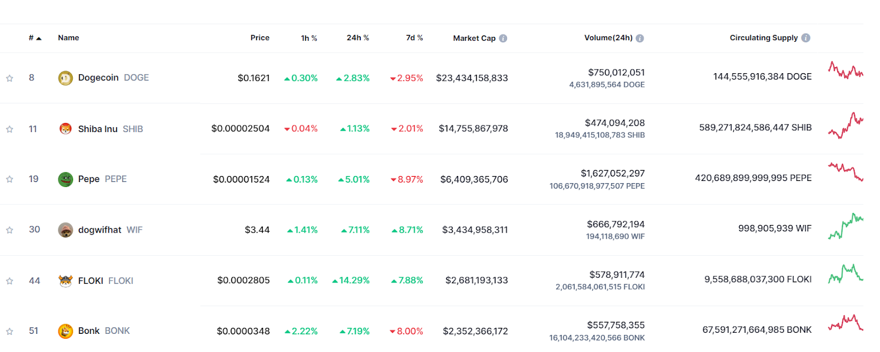The image size is (880, 352).
Task: Click Bonk price $0.0000348
Action: pyautogui.click(x=243, y=331)
